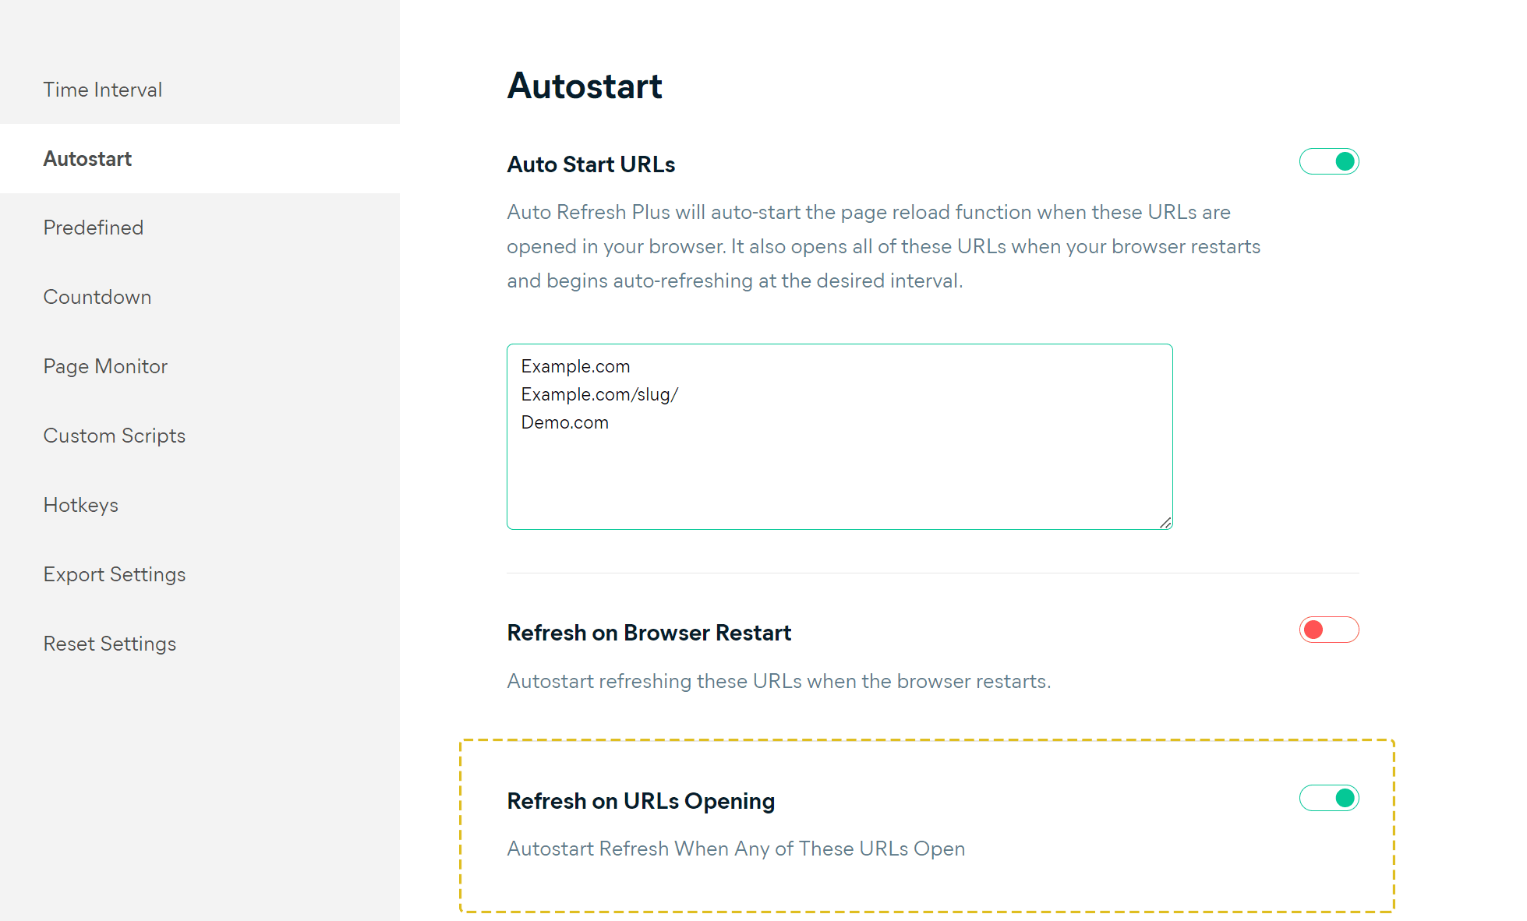
Task: Click the Example.com line in URL list
Action: (x=575, y=366)
